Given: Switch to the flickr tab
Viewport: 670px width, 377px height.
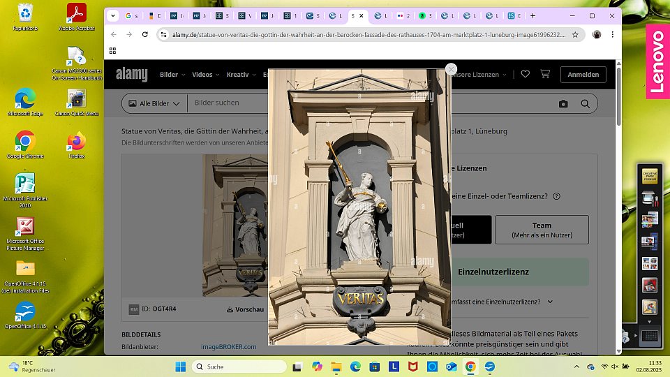Looking at the screenshot, I should coord(403,16).
